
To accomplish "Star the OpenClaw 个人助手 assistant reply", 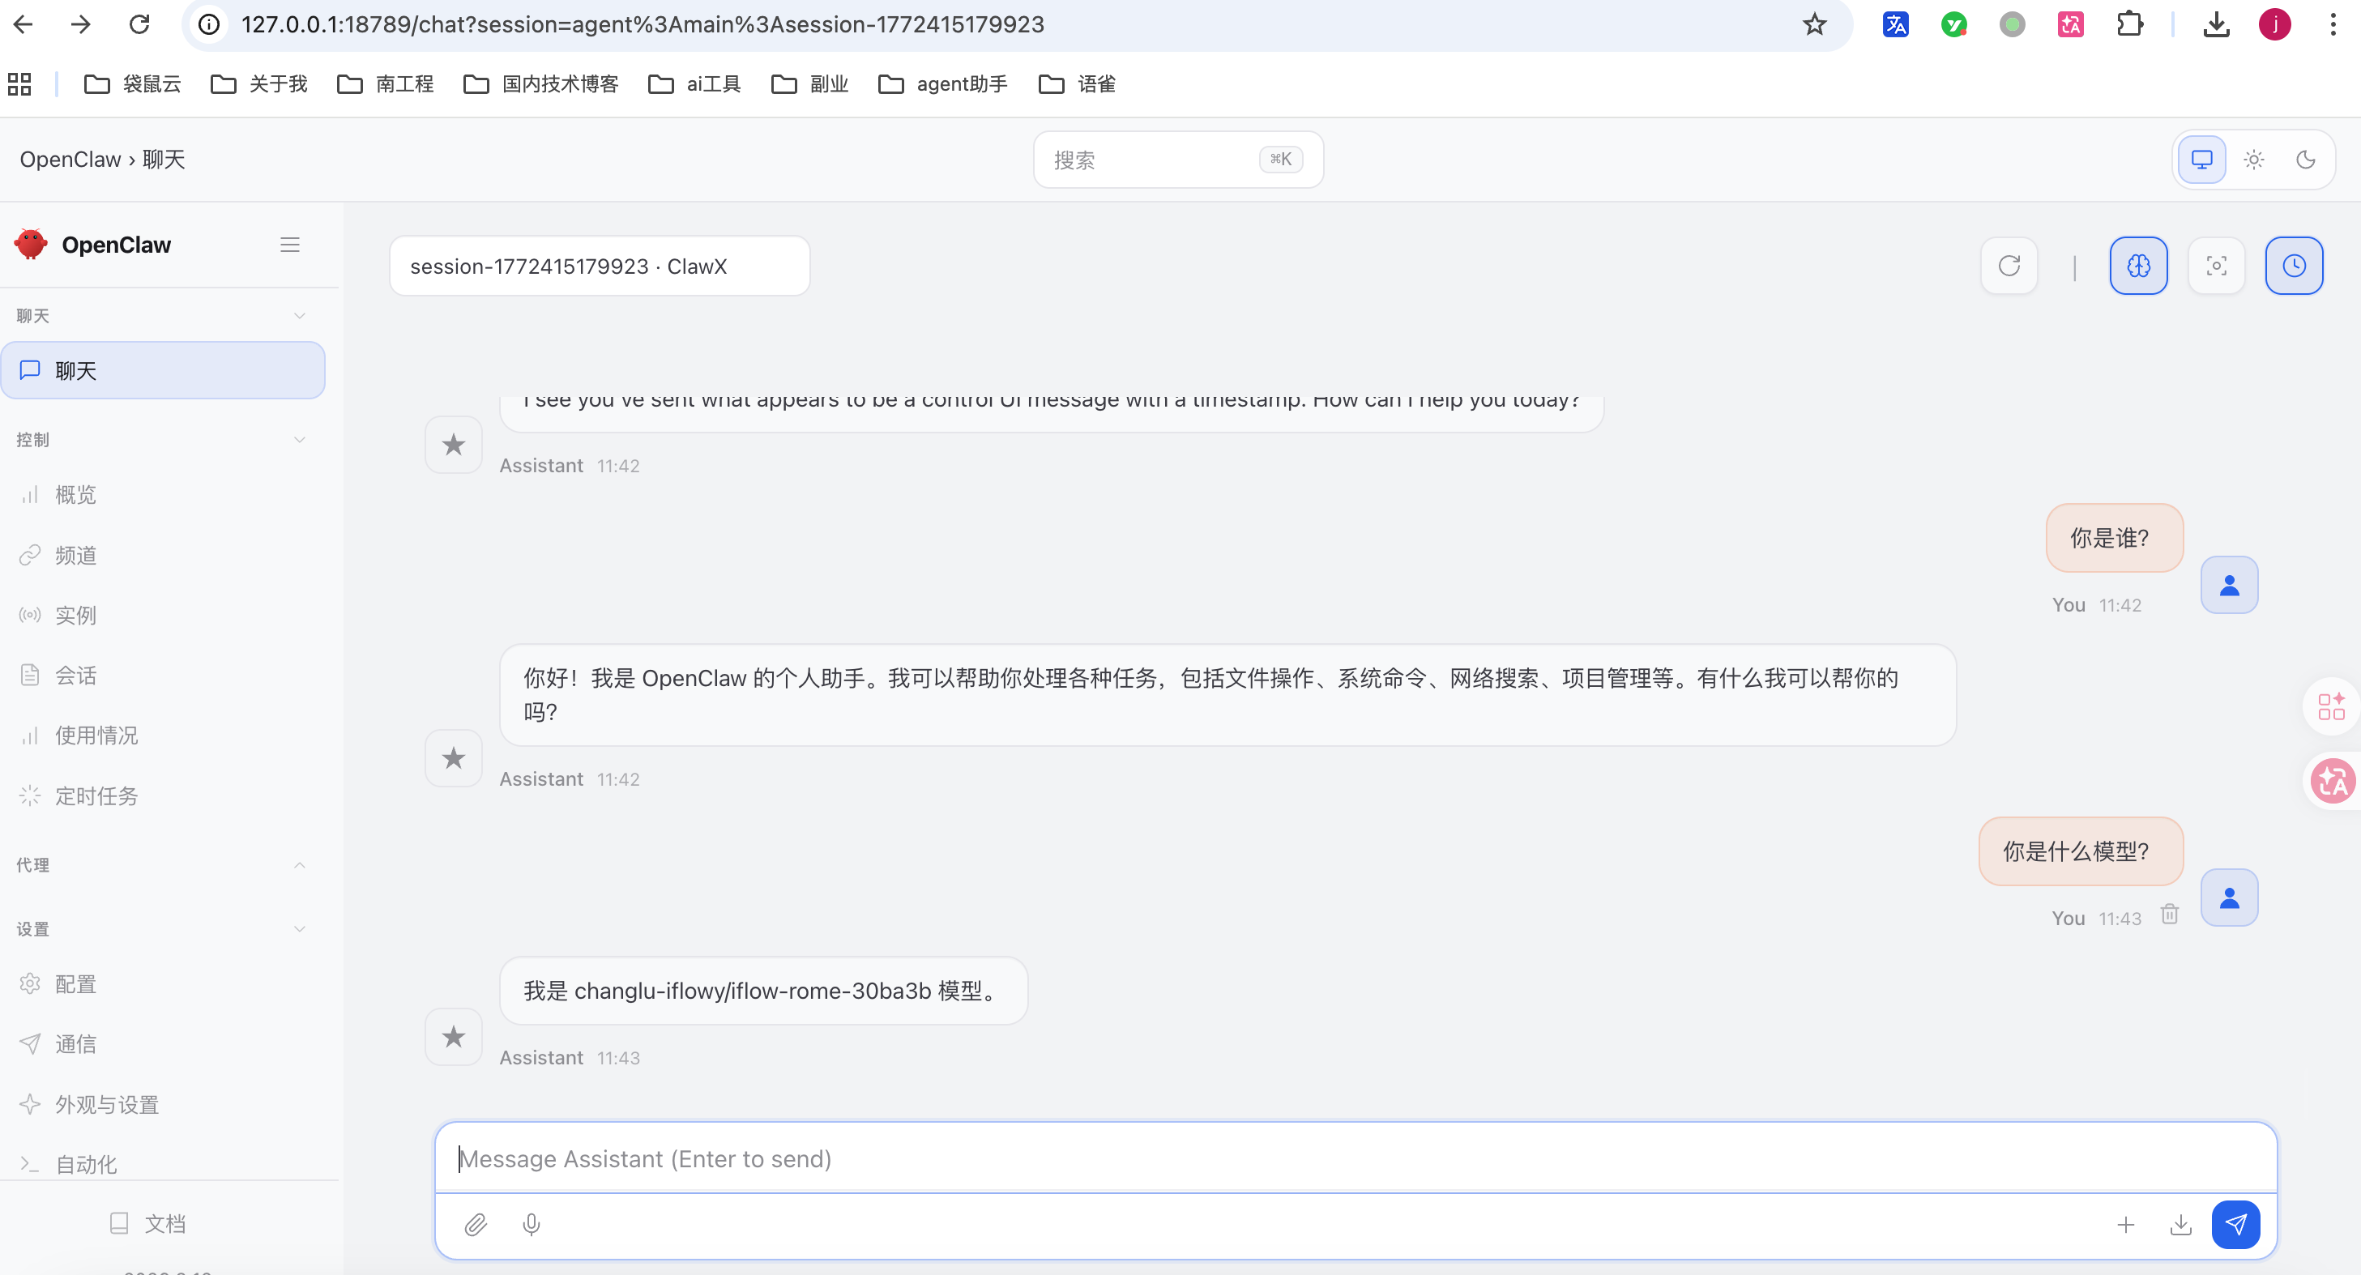I will [453, 758].
